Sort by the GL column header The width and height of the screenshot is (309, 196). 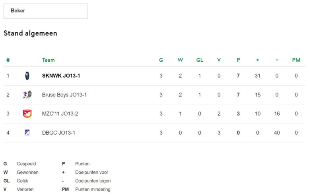200,60
